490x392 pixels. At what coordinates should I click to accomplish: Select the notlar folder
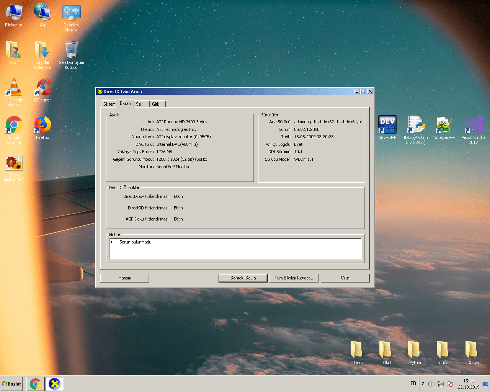tap(444, 352)
